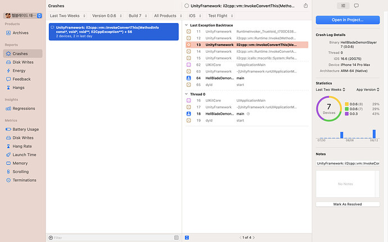Image resolution: width=388 pixels, height=242 pixels.
Task: Open Version 0.0.6 filter dropdown
Action: 107,16
